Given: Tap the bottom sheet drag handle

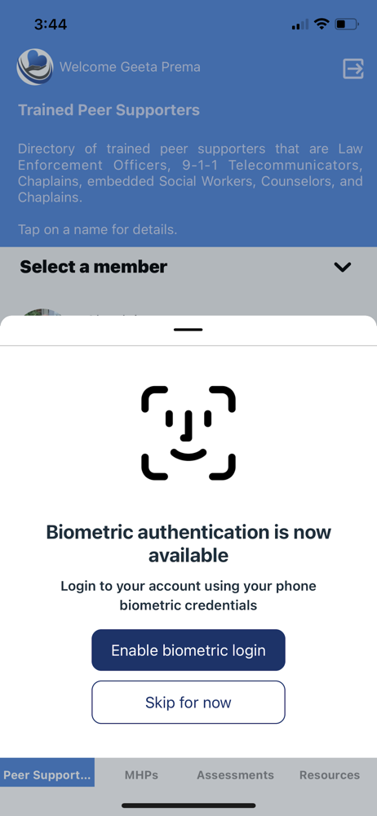Looking at the screenshot, I should (x=188, y=330).
